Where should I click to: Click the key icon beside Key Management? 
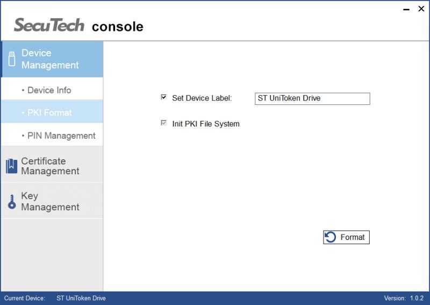12,202
